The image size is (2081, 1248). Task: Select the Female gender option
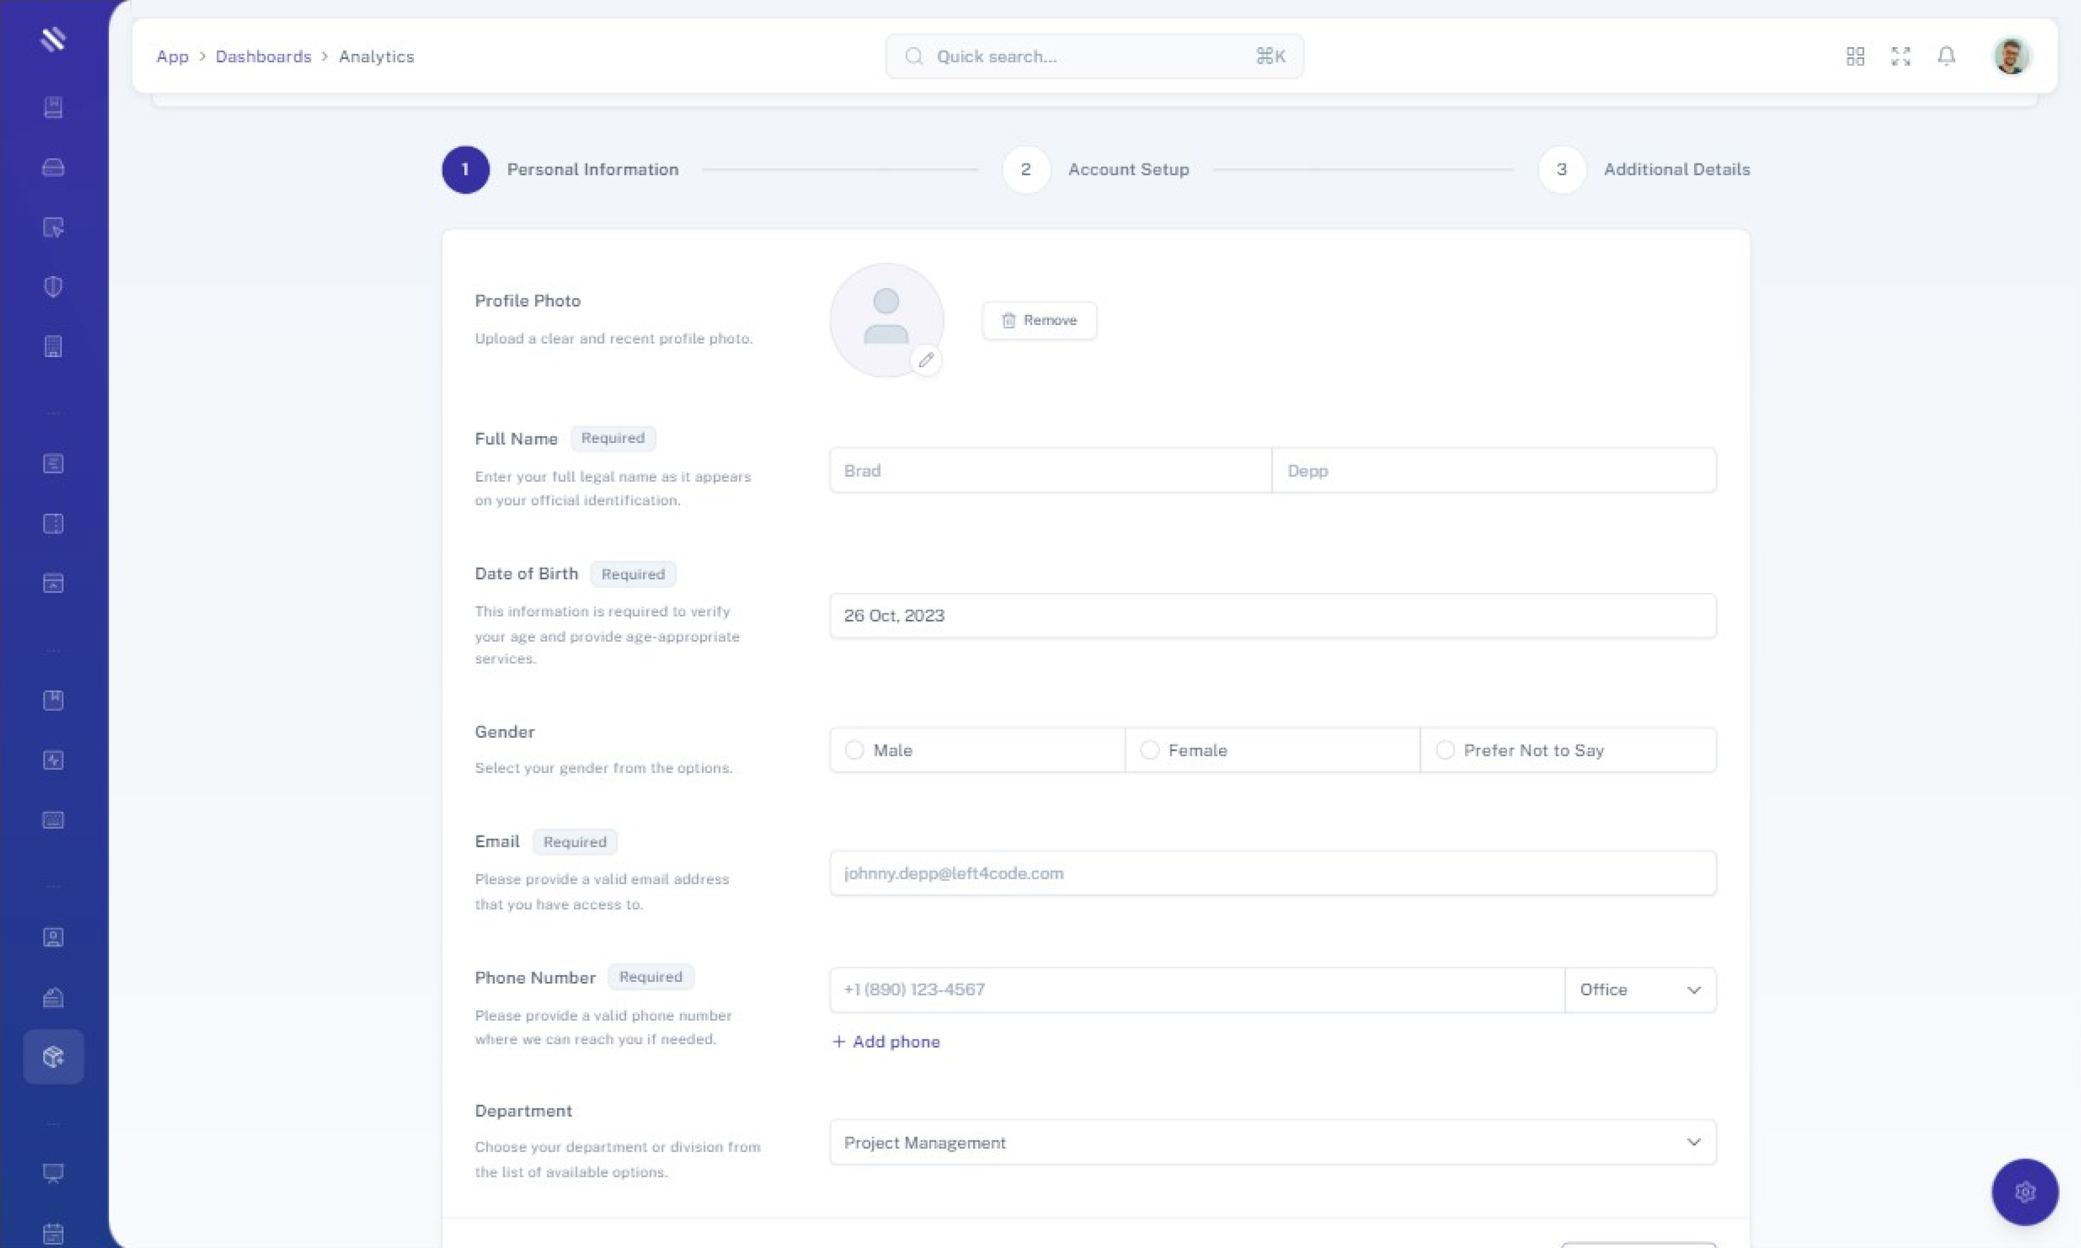[1150, 750]
